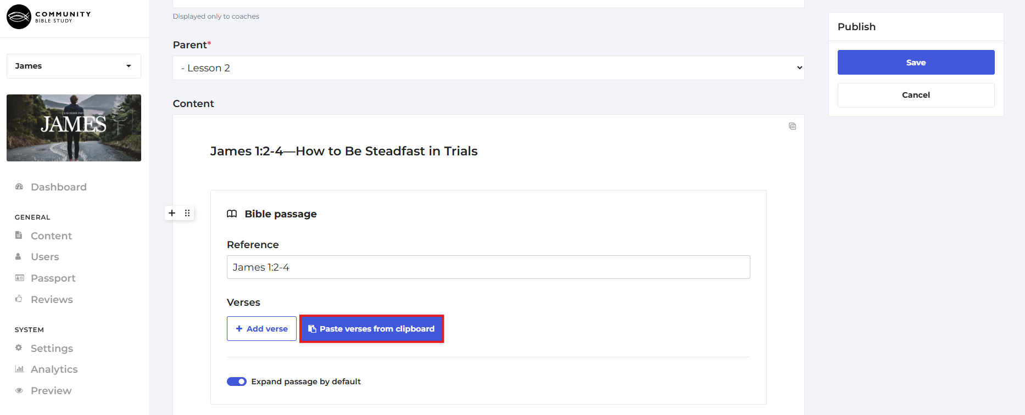Navigate to Reviews in sidebar
1025x415 pixels.
[52, 300]
